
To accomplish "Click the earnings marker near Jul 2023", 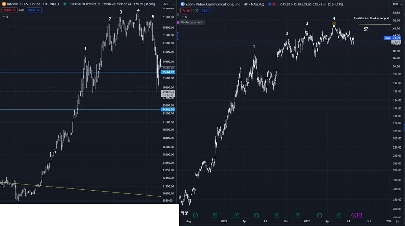I will [x=338, y=215].
